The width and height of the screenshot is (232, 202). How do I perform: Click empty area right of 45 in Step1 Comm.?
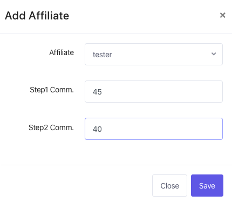[162, 91]
